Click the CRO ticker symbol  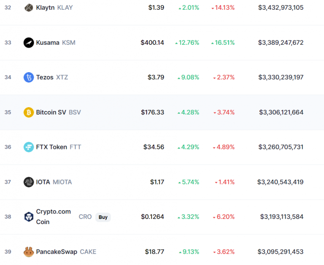point(85,216)
